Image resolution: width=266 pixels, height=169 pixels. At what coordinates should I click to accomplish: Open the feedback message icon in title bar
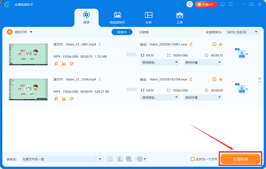[x=222, y=4]
